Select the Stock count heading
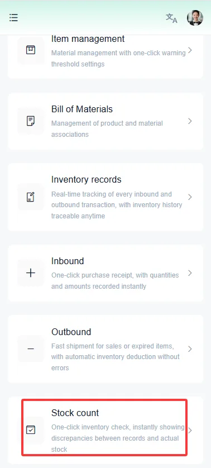The height and width of the screenshot is (468, 211). point(75,413)
